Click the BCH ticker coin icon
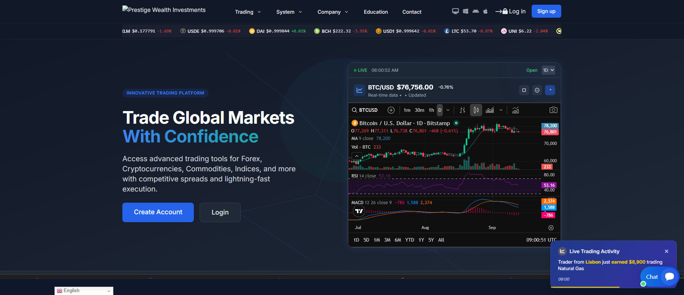 pyautogui.click(x=317, y=31)
